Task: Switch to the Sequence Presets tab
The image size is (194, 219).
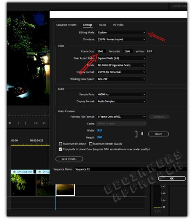Action: (x=66, y=25)
